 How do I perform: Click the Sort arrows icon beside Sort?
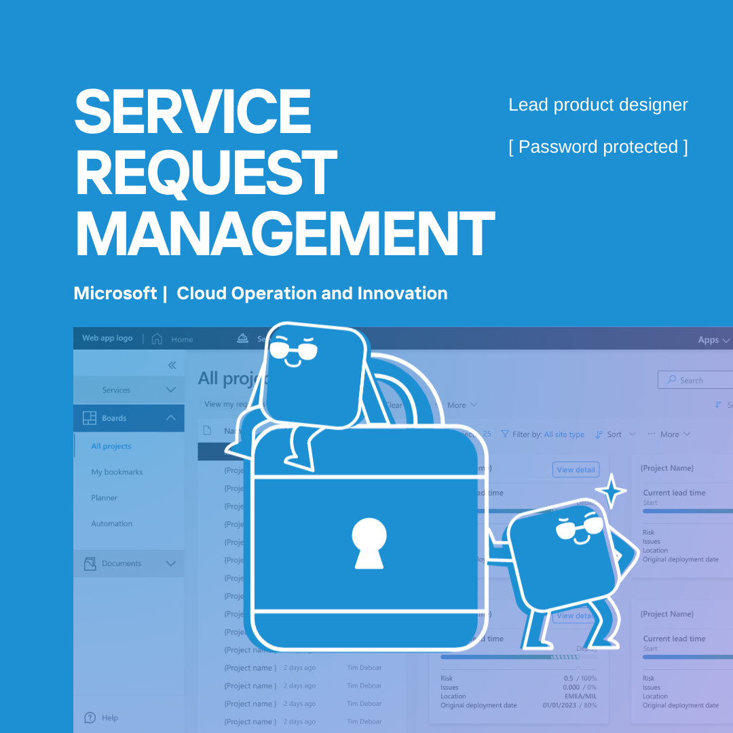pos(599,434)
